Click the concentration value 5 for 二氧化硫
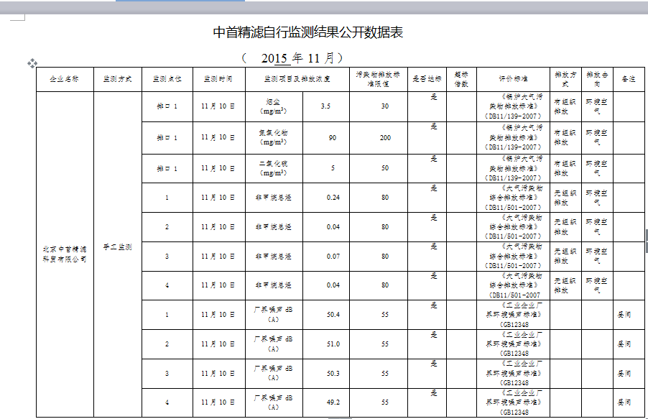The image size is (648, 419). 333,168
